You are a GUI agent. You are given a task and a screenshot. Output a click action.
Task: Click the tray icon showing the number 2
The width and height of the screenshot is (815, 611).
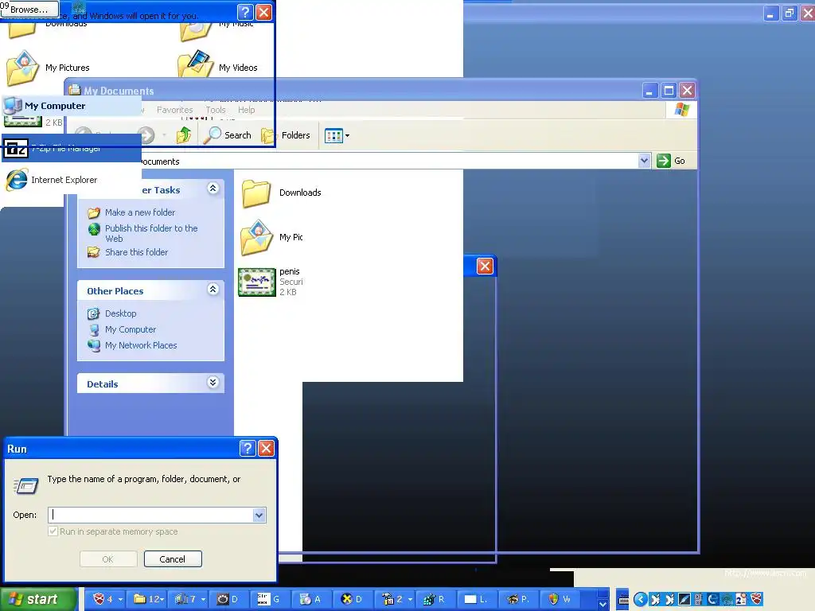point(741,599)
